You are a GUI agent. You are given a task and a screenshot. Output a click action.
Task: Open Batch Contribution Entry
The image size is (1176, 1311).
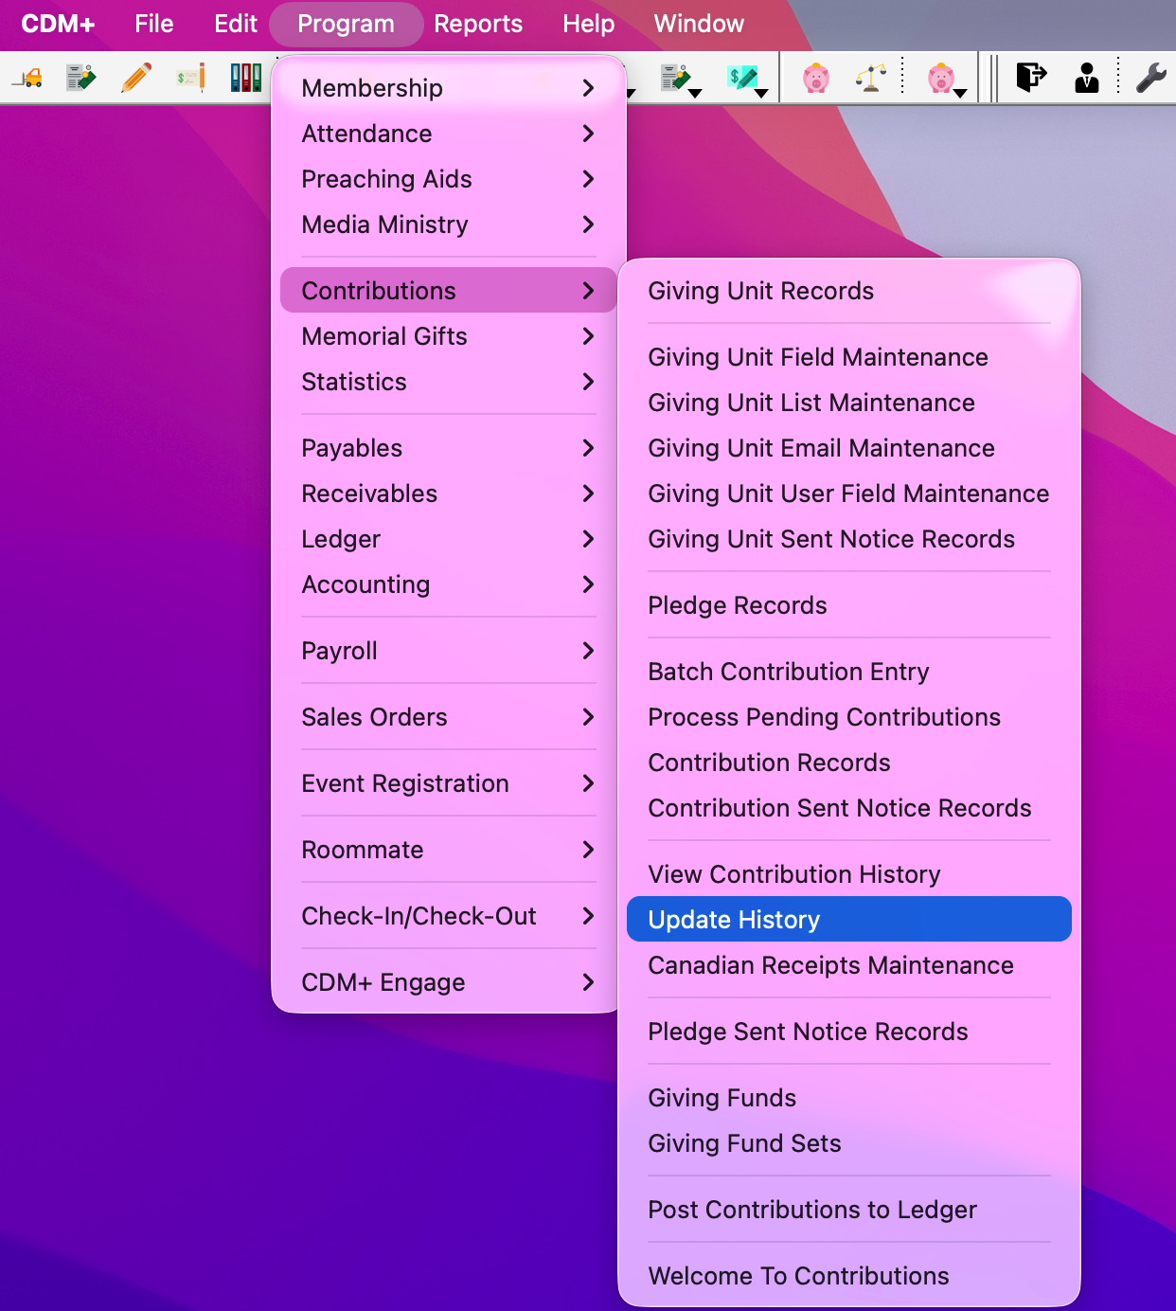tap(849, 672)
